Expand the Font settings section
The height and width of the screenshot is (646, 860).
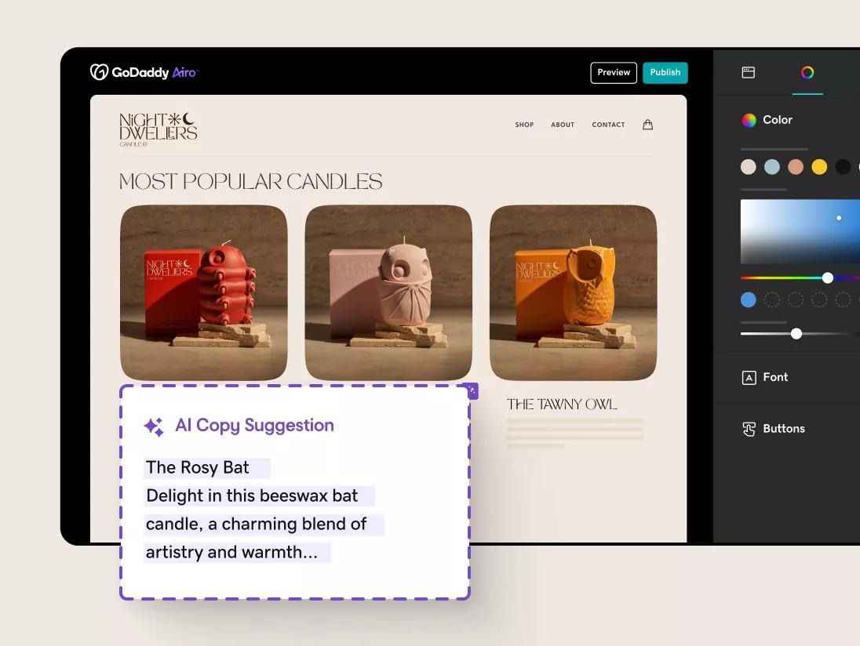point(775,377)
